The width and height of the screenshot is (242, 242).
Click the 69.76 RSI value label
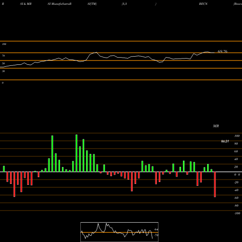223,51
